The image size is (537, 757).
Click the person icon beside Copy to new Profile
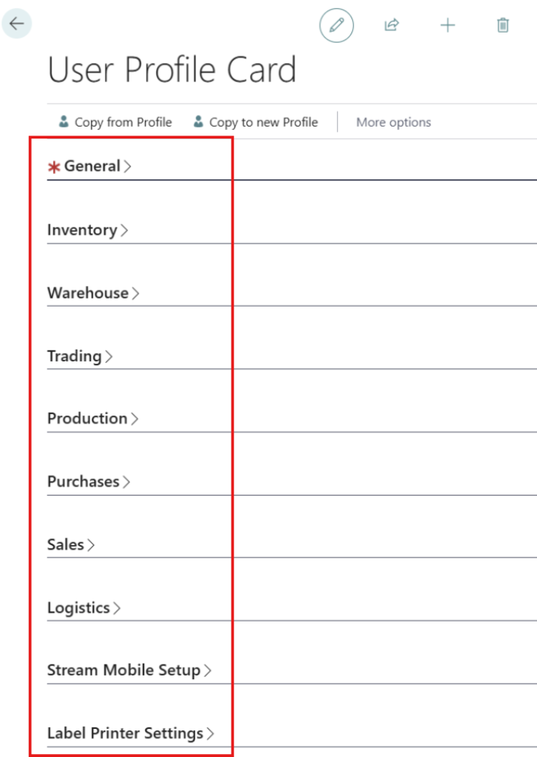198,121
